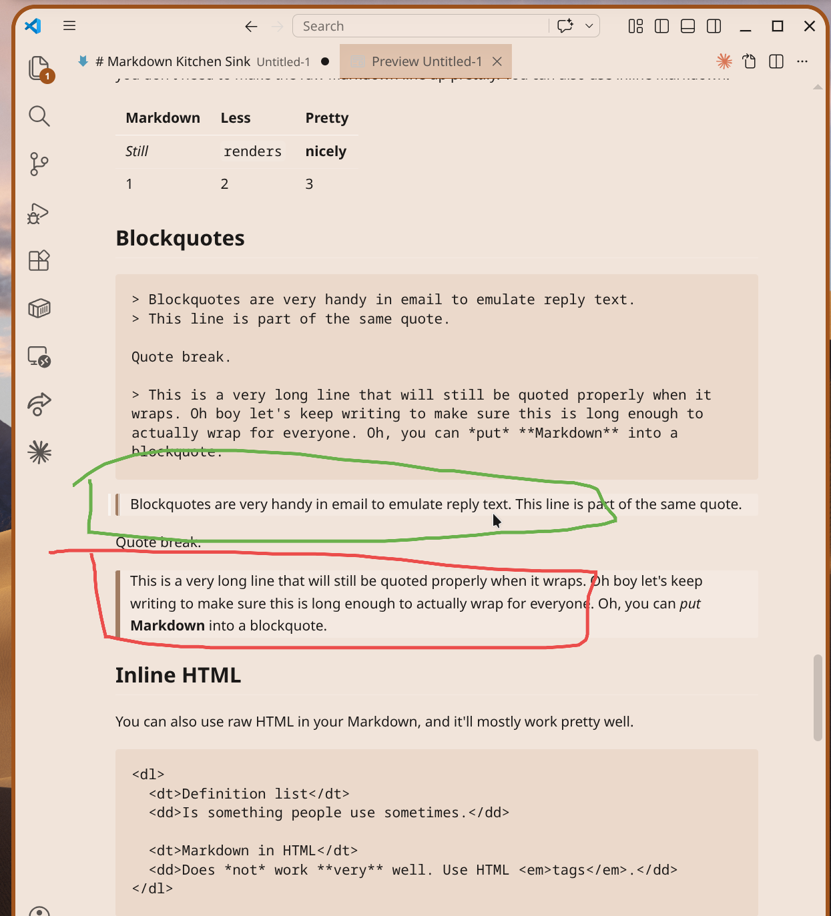Open the Search view in activity bar
Screen dimensions: 831x916
[39, 116]
